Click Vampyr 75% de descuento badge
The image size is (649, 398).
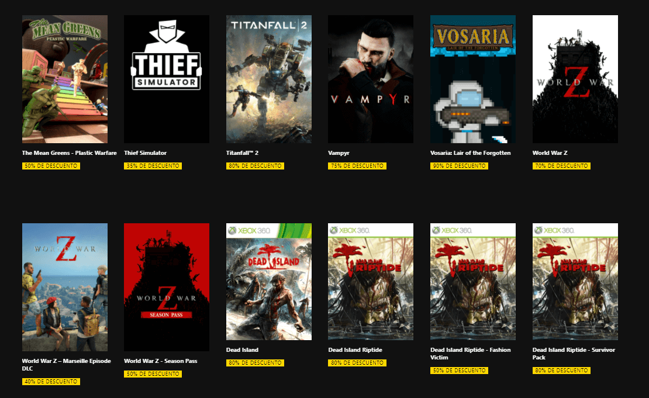(x=357, y=166)
